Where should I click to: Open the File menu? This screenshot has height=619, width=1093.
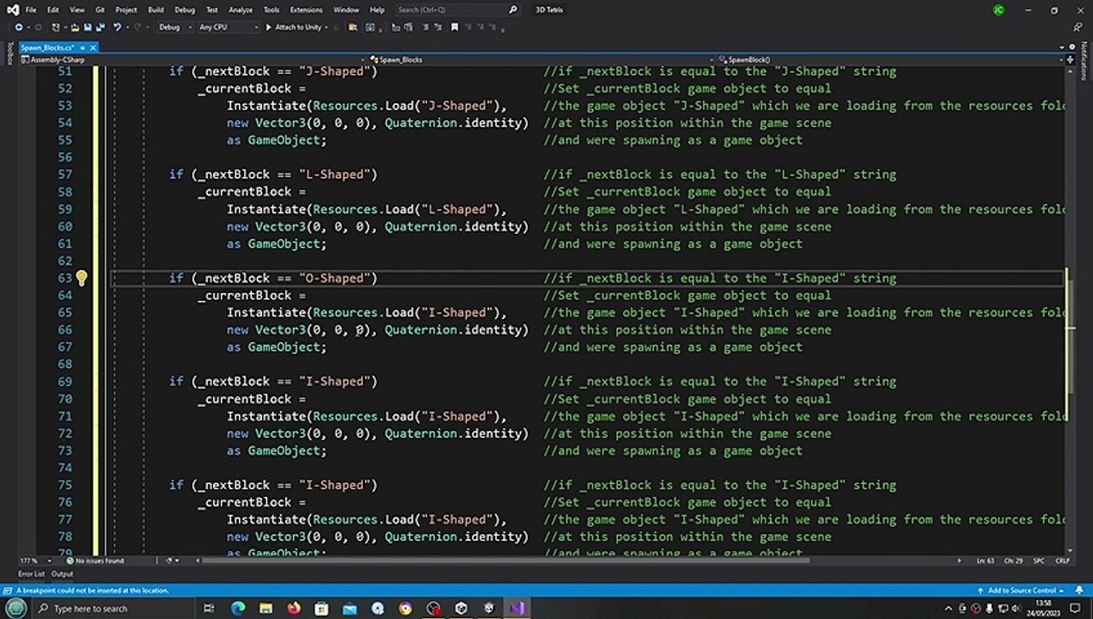point(31,9)
